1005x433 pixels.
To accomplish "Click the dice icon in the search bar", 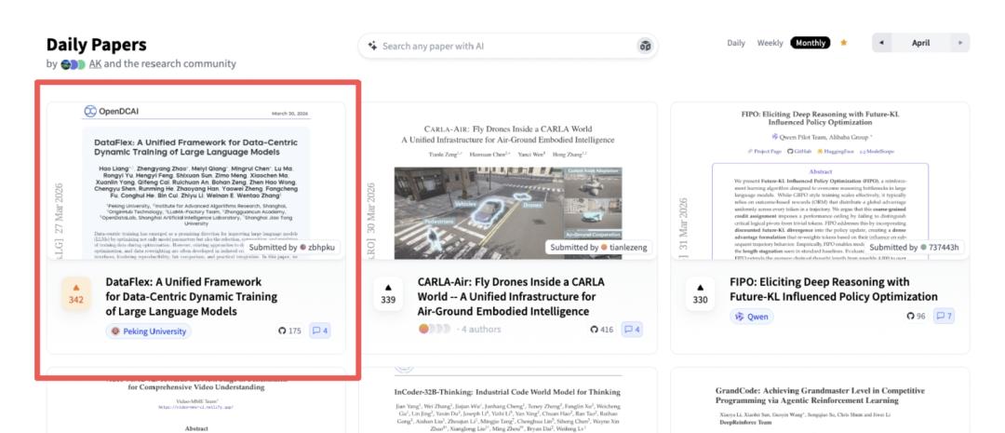I will (644, 46).
